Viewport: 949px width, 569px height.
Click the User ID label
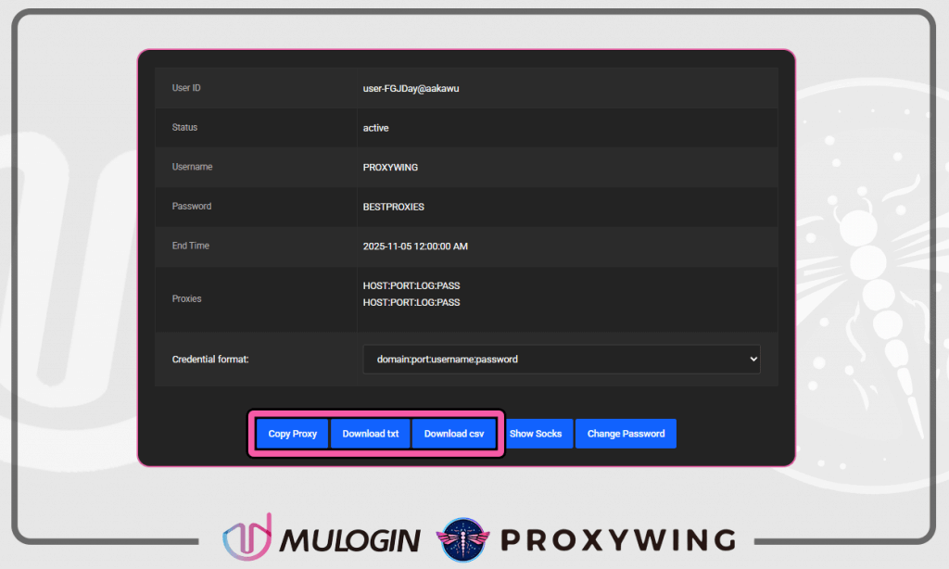(186, 88)
